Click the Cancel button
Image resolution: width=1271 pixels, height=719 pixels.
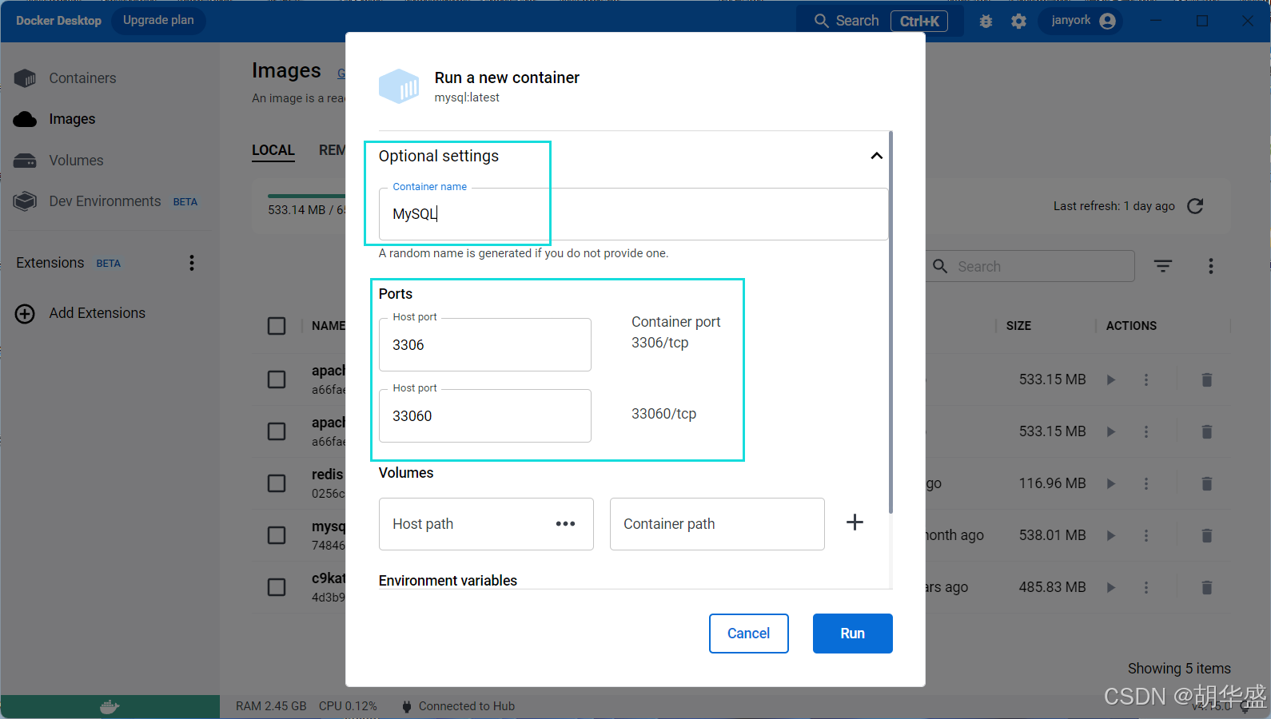pyautogui.click(x=748, y=634)
